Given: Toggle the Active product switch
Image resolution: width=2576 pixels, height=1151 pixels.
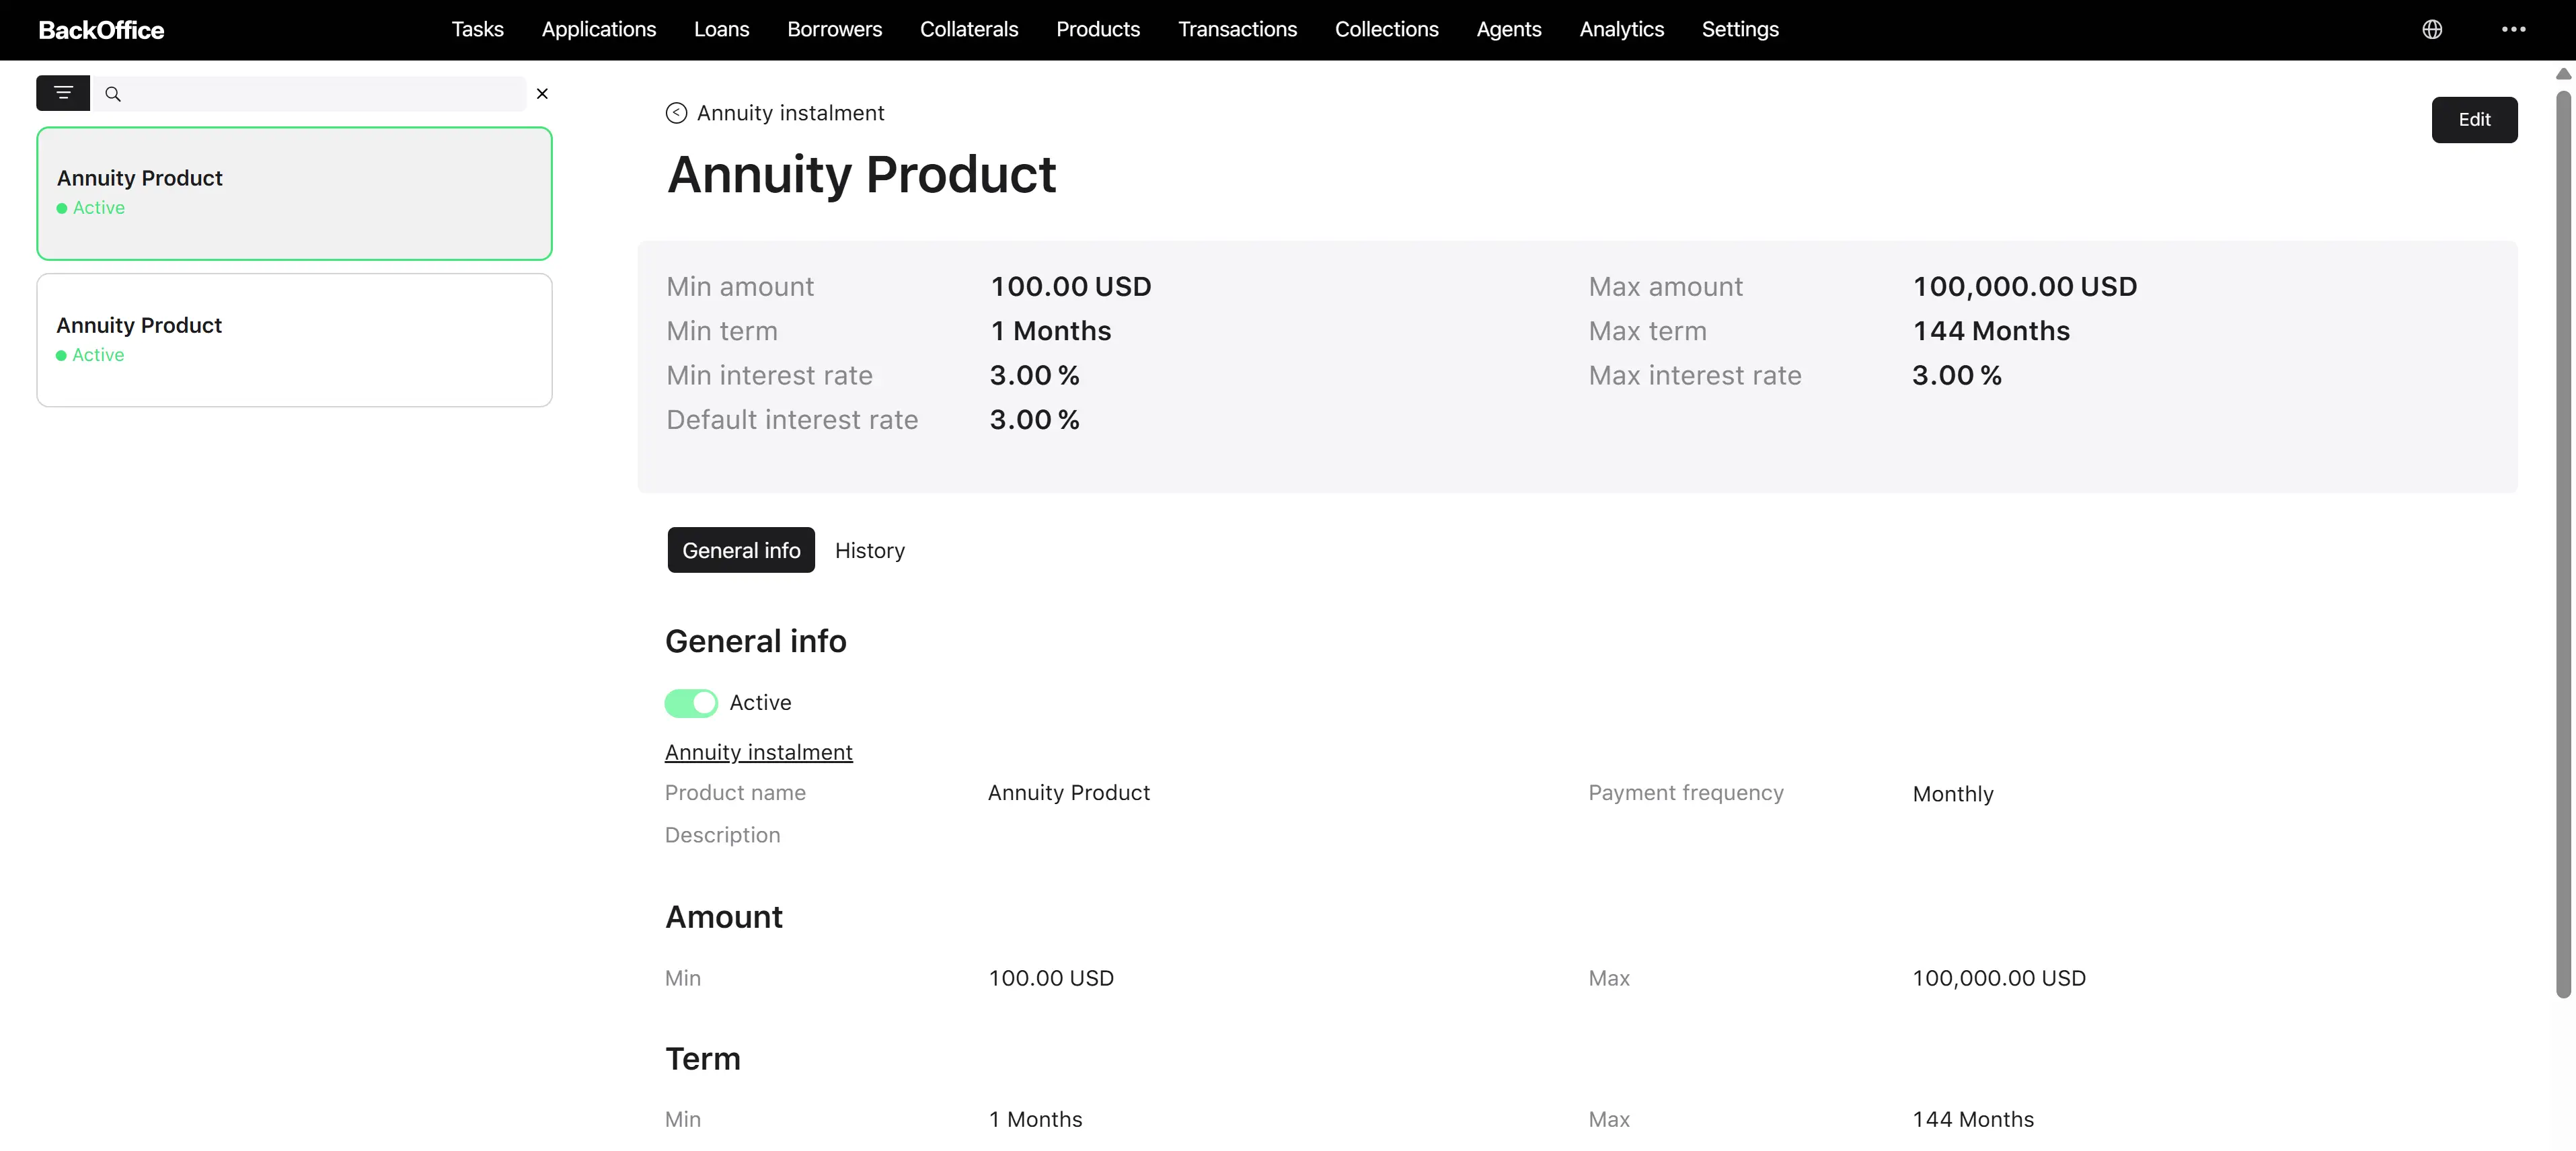Looking at the screenshot, I should point(691,703).
